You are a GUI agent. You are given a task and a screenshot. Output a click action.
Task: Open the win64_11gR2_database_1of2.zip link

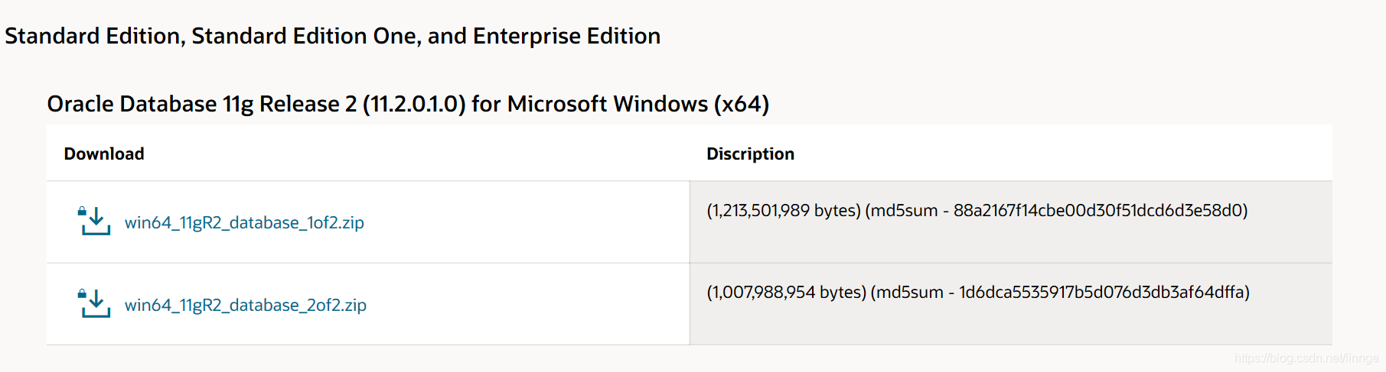point(244,222)
